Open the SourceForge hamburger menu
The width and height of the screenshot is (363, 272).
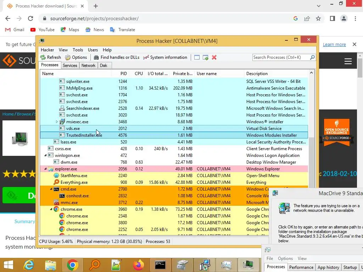(x=348, y=61)
